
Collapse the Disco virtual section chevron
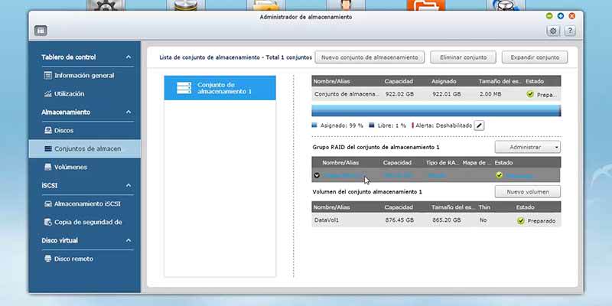click(x=129, y=240)
